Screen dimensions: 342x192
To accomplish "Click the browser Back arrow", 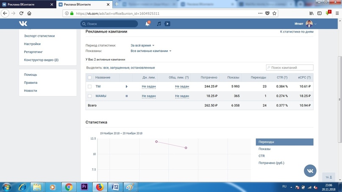I will pos(5,13).
